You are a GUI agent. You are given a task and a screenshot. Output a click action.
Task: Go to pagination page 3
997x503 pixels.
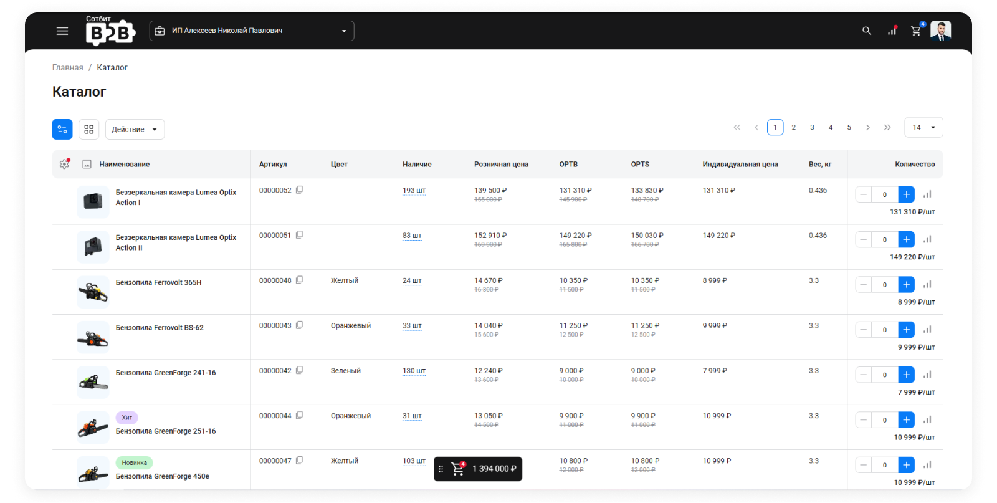[x=812, y=127]
